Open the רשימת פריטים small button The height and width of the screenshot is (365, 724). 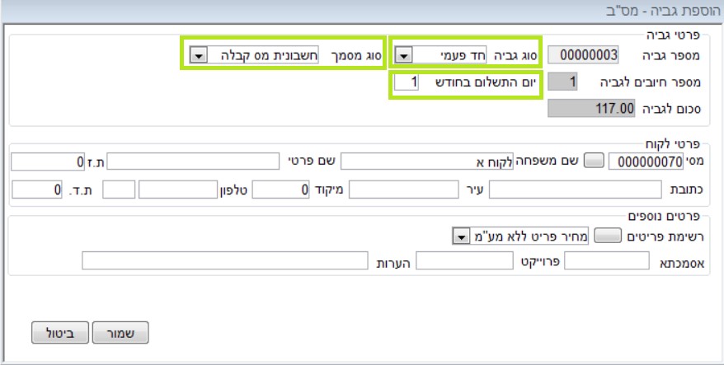[x=608, y=236]
